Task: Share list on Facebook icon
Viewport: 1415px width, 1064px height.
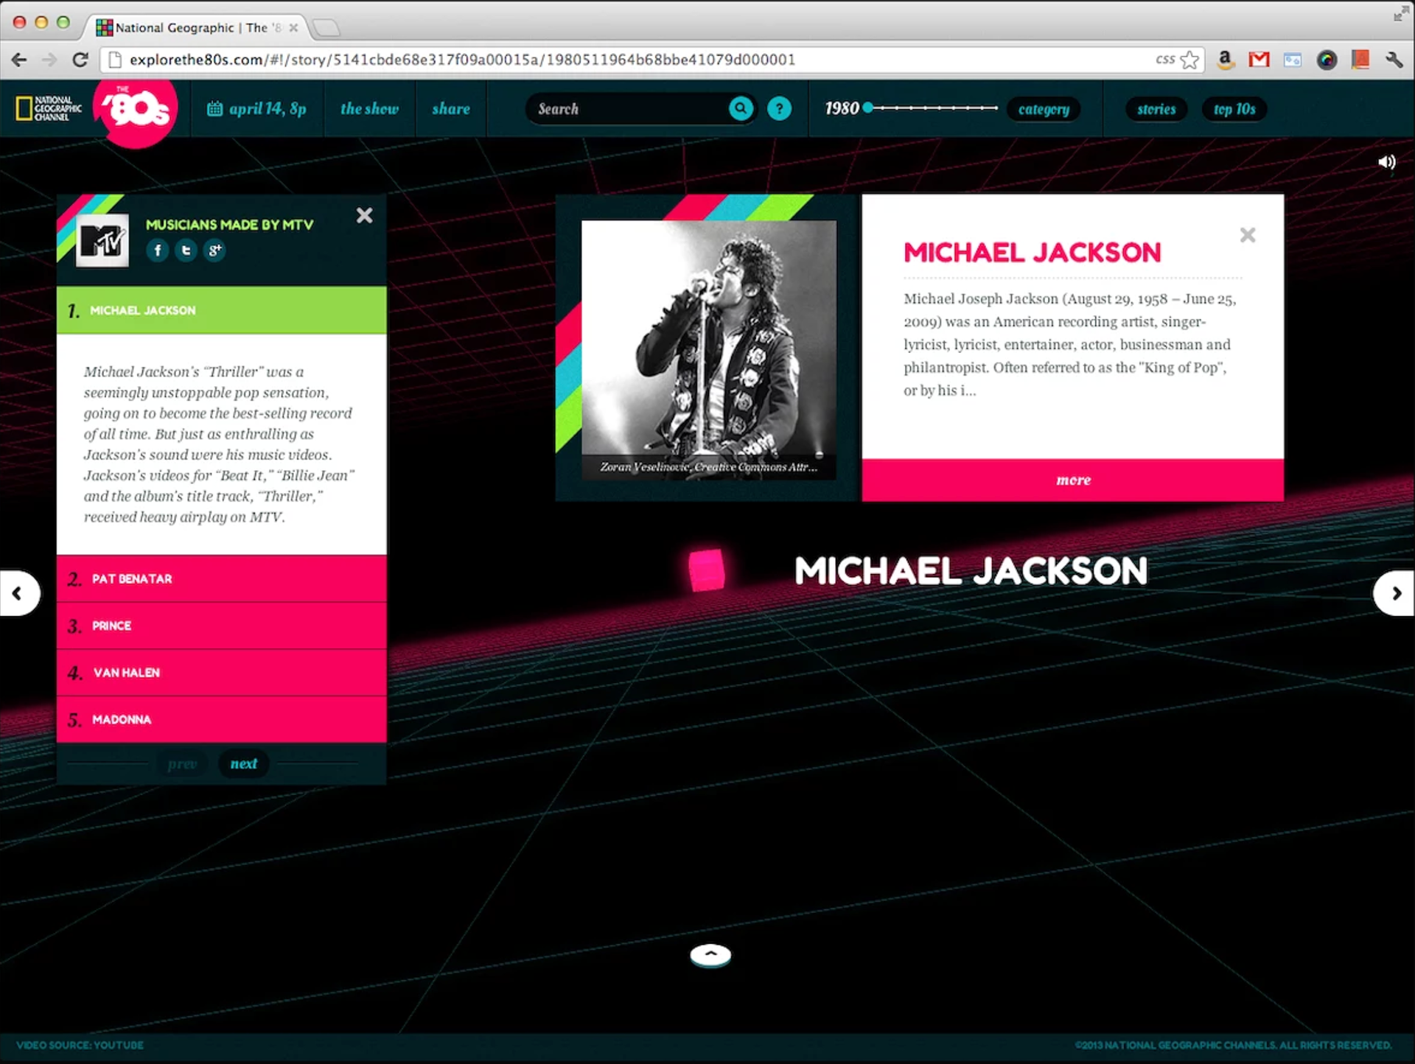Action: (x=158, y=251)
